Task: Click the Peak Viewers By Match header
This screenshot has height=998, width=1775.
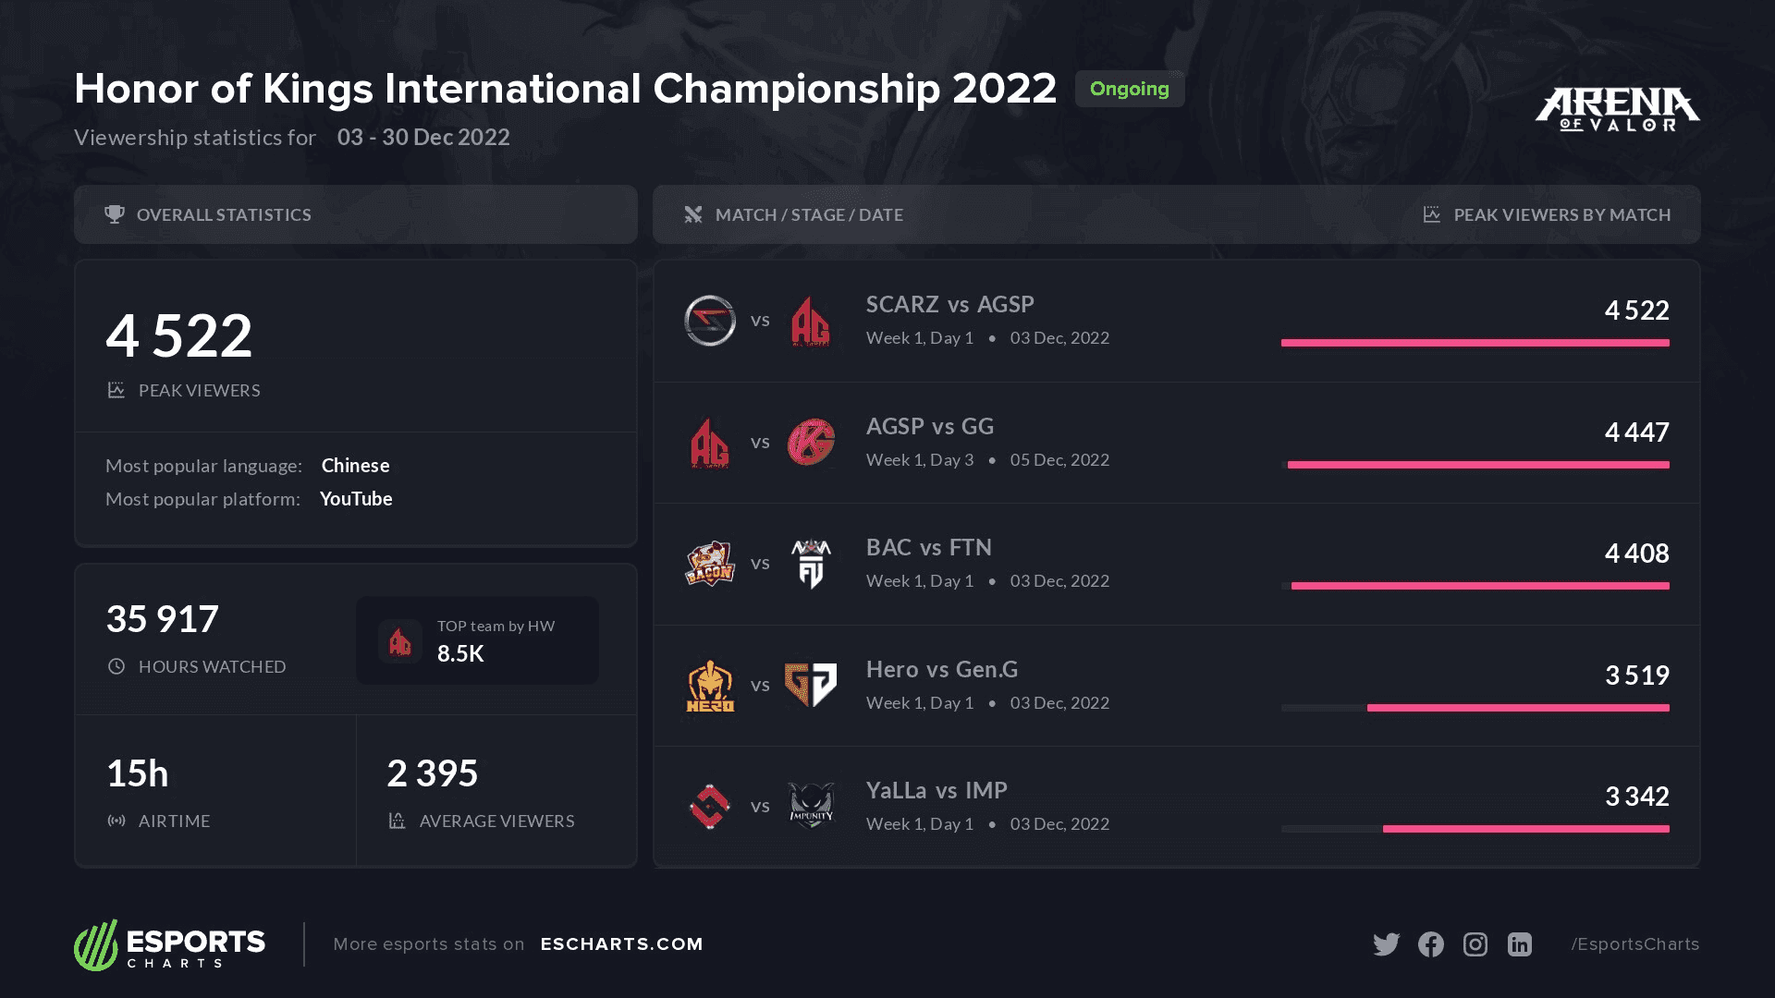Action: click(1561, 214)
